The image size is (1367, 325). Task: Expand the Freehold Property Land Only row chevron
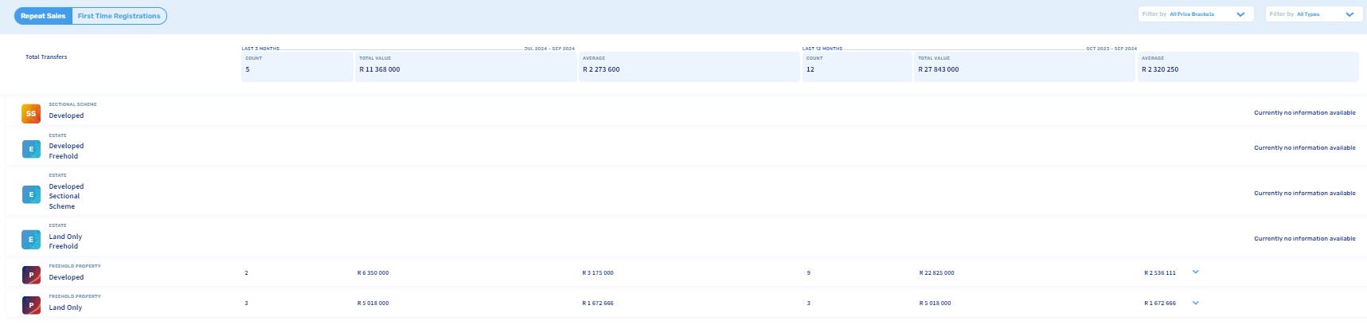pyautogui.click(x=1195, y=303)
